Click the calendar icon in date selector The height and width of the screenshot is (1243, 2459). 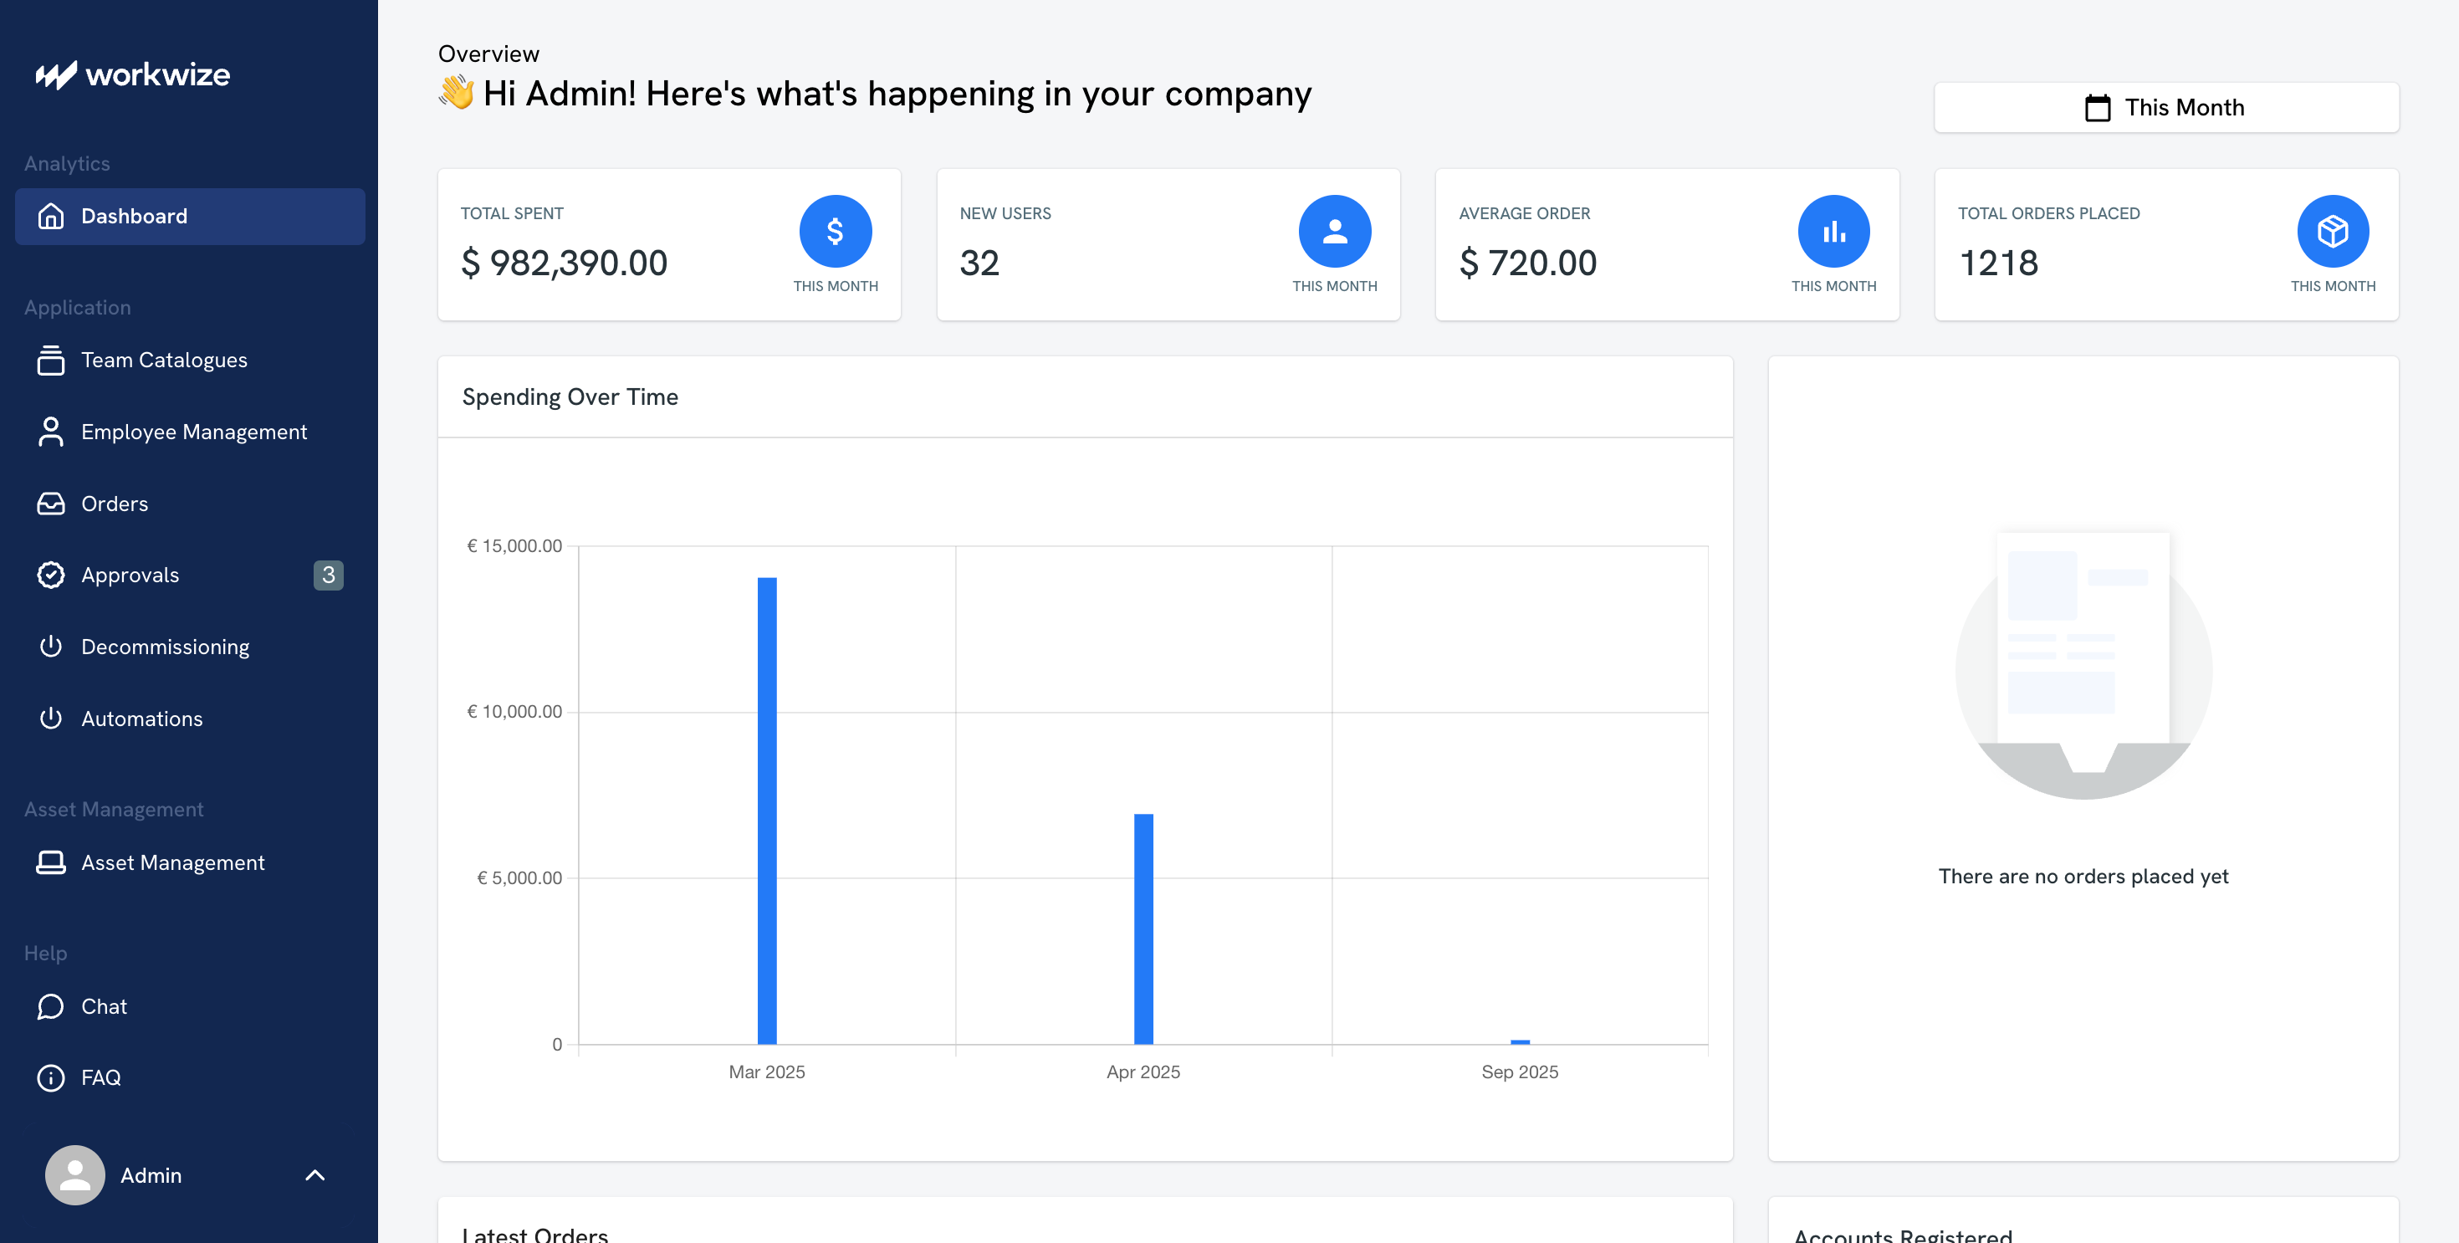[x=2097, y=108]
